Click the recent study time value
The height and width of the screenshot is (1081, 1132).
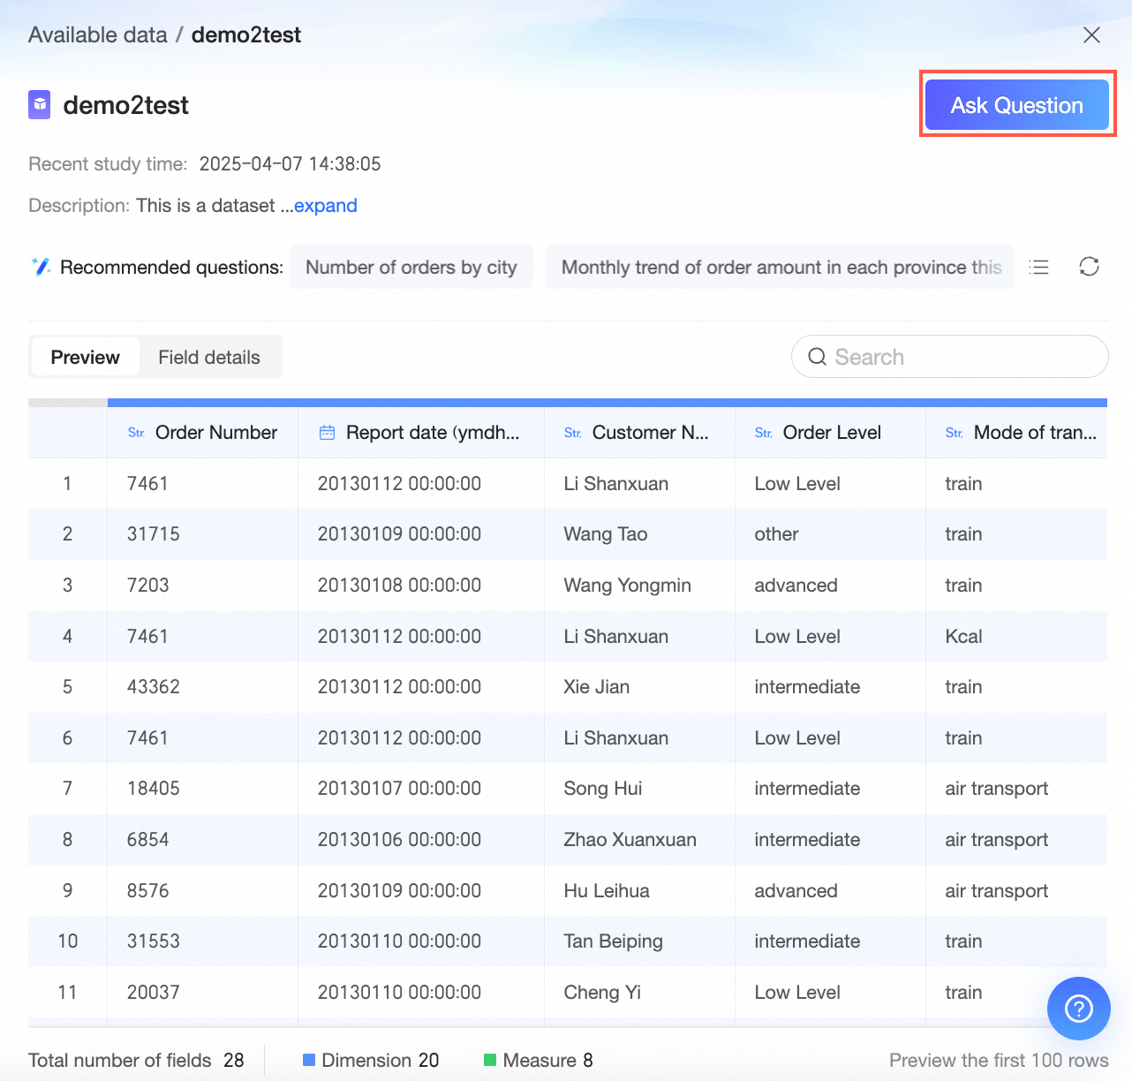(290, 164)
